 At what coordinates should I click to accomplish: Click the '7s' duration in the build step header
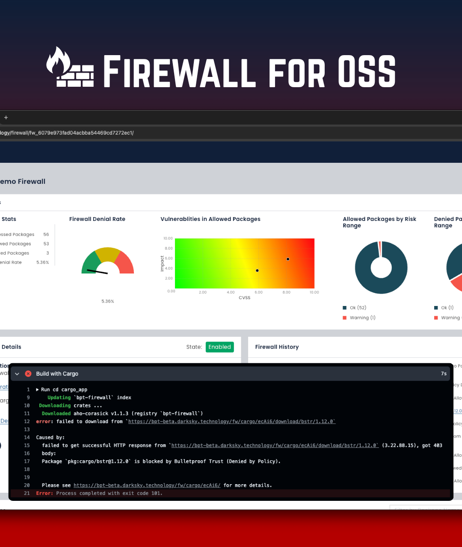(x=444, y=374)
